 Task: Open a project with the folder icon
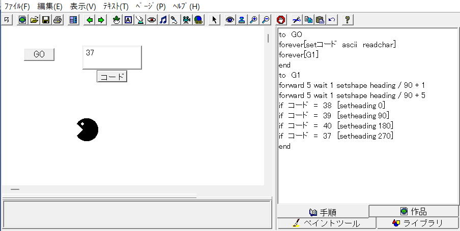tap(34, 20)
